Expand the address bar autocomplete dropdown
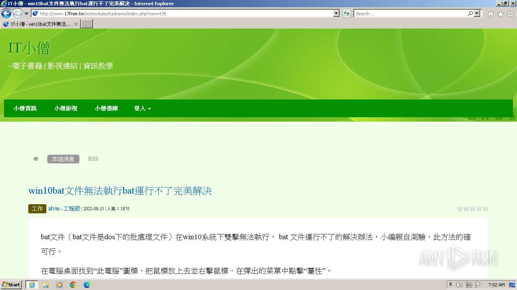 coord(336,13)
